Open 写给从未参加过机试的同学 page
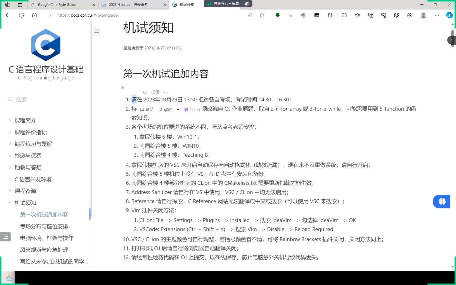The width and height of the screenshot is (456, 285). click(x=54, y=262)
